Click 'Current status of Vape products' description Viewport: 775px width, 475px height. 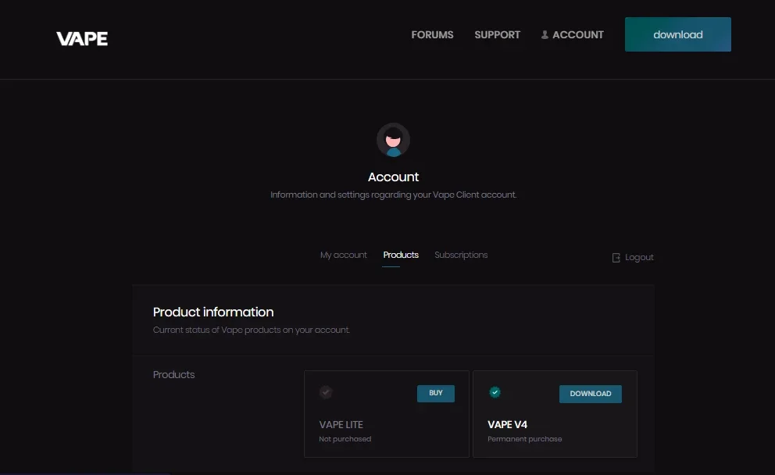coord(251,330)
